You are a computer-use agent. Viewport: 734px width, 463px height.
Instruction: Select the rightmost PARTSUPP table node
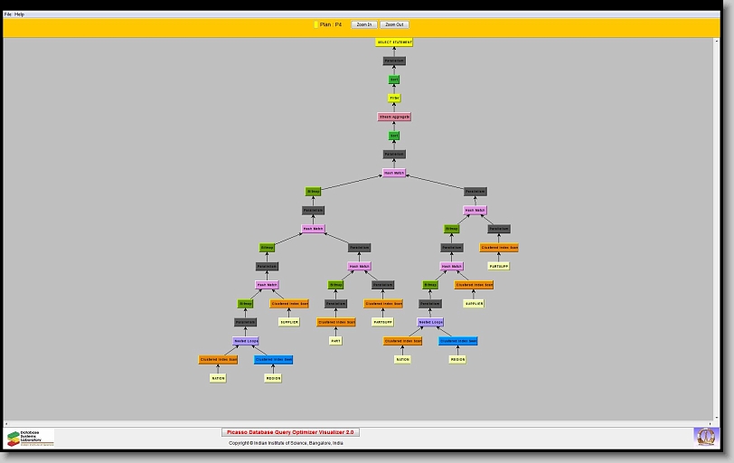499,266
